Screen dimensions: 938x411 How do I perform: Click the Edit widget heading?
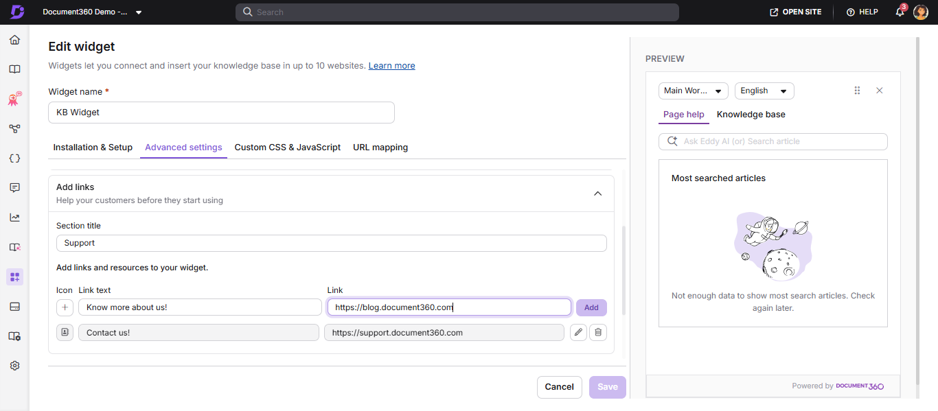click(x=82, y=47)
